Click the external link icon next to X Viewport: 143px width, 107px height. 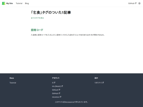click(x=54, y=82)
